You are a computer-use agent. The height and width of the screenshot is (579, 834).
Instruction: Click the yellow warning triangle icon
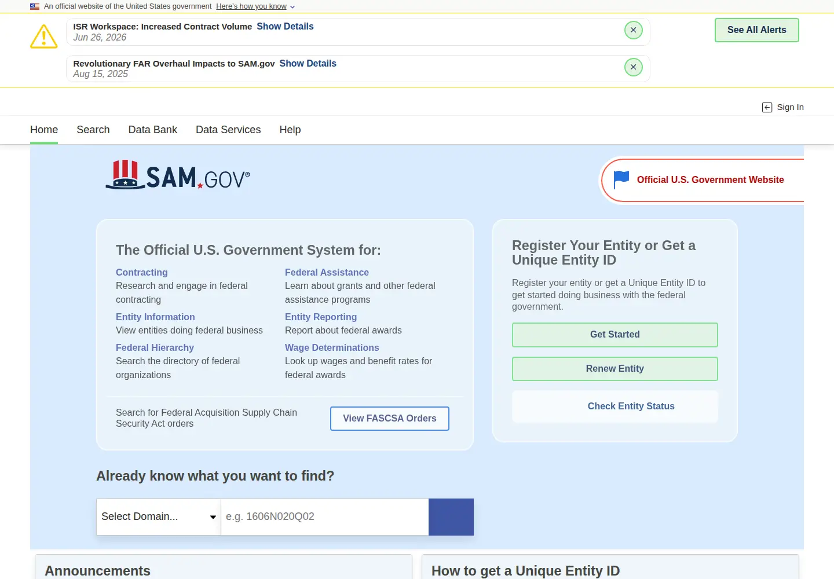pyautogui.click(x=44, y=36)
